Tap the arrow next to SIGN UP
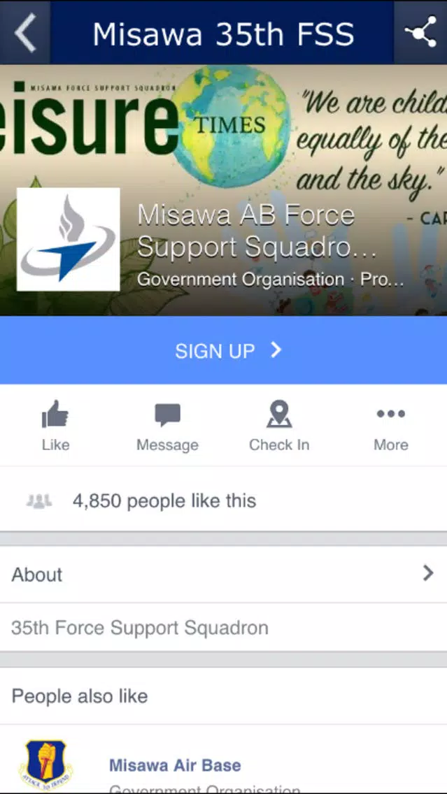Screen dimensions: 447x794 [276, 349]
